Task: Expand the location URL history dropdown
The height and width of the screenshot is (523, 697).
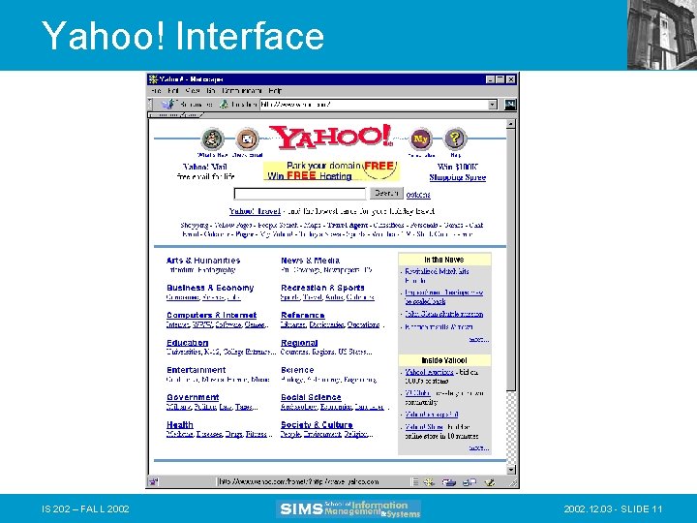Action: (x=492, y=105)
